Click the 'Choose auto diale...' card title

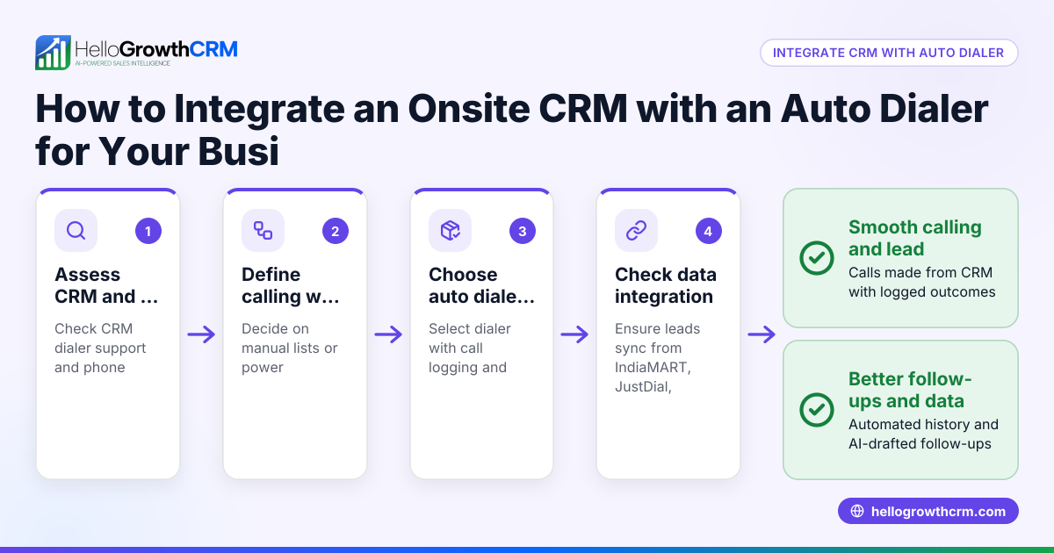(481, 285)
